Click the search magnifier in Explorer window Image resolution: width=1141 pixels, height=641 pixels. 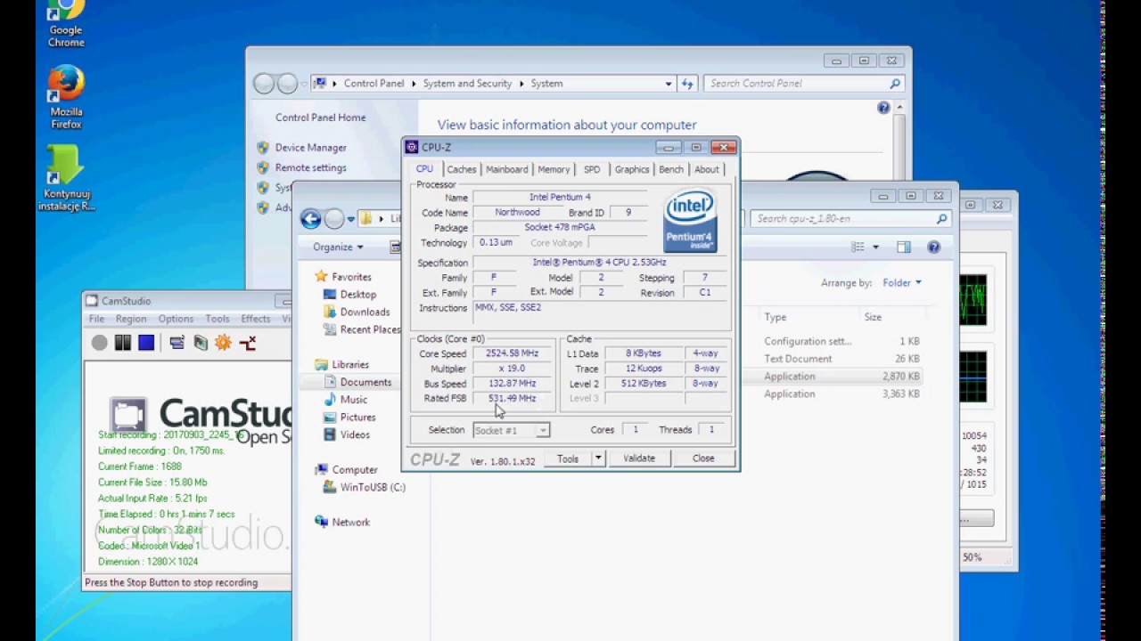[x=941, y=218]
